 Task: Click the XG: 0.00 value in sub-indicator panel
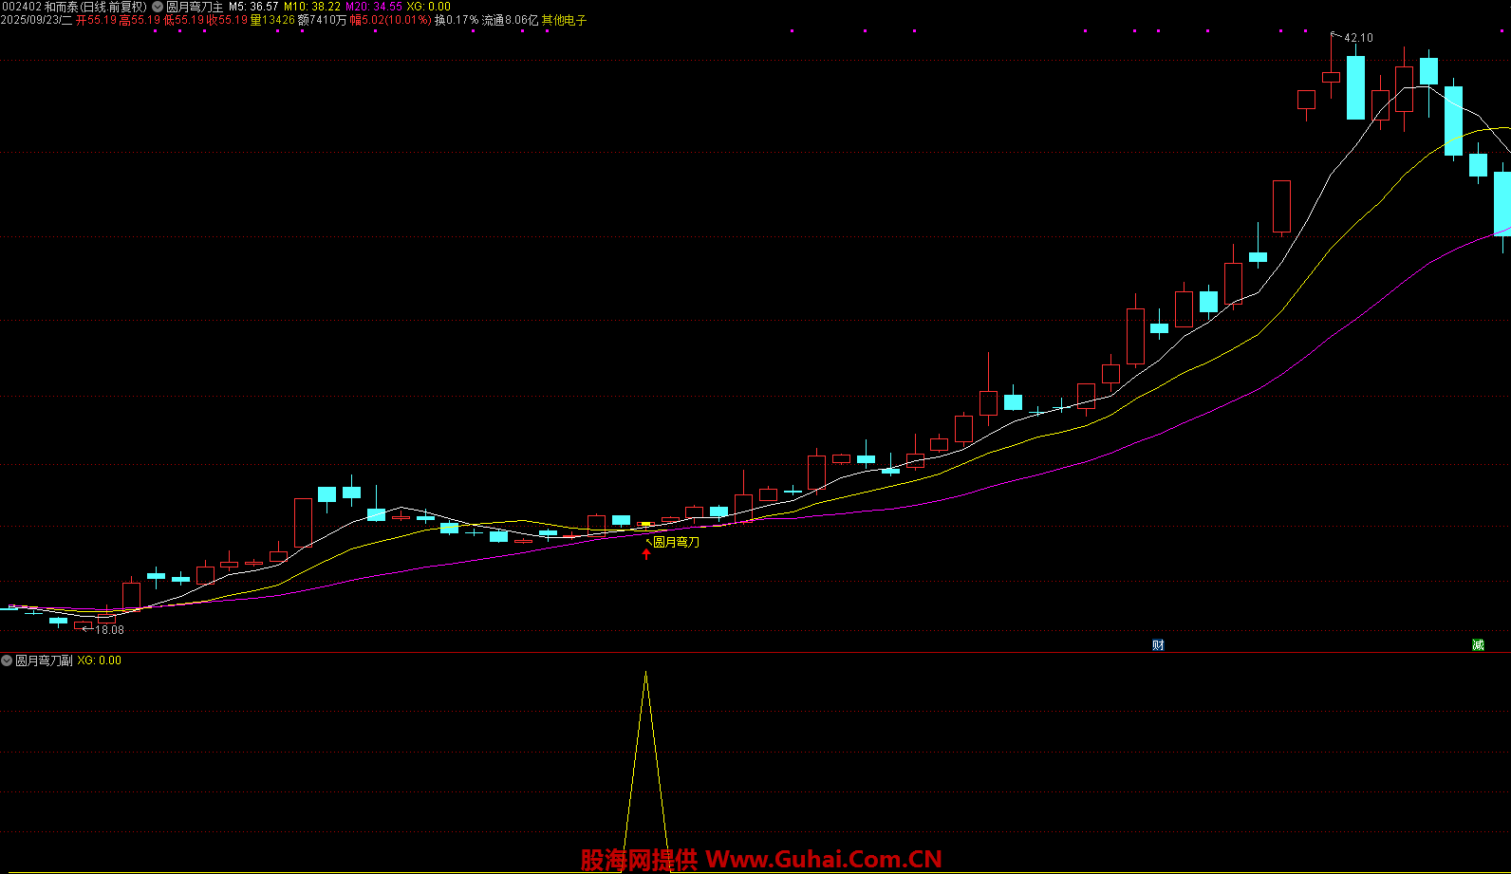pyautogui.click(x=100, y=660)
